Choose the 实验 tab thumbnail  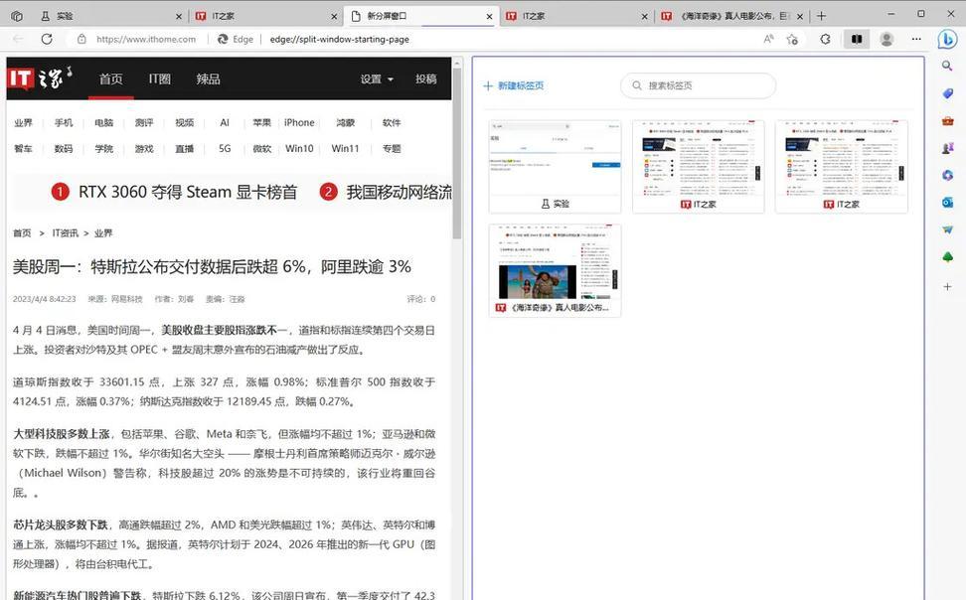[x=556, y=166]
